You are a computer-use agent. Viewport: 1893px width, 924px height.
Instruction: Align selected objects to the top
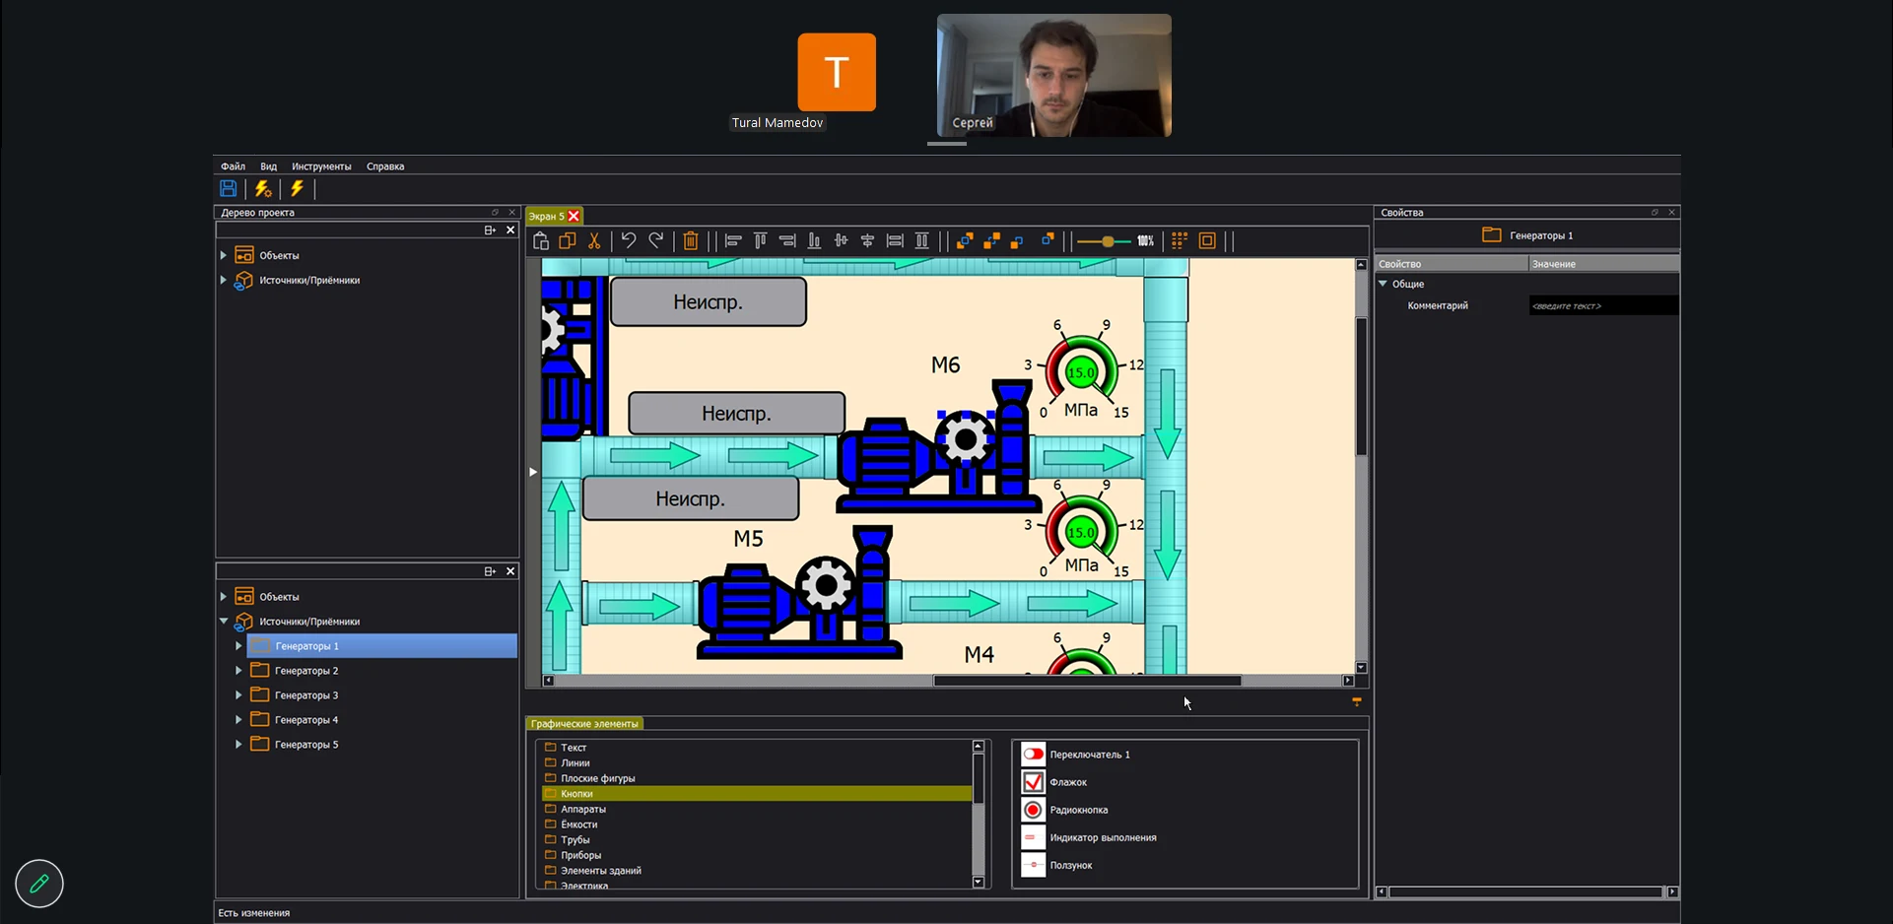pos(761,240)
